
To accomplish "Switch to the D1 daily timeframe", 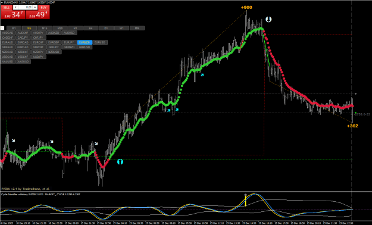I will pyautogui.click(x=106, y=28).
